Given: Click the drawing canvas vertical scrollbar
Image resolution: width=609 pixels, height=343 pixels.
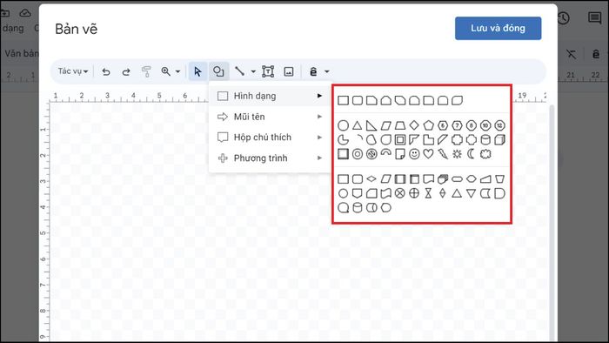Looking at the screenshot, I should [x=552, y=224].
